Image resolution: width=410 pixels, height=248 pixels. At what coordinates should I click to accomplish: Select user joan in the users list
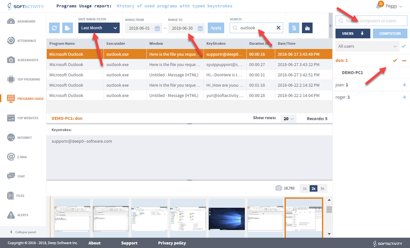(342, 85)
